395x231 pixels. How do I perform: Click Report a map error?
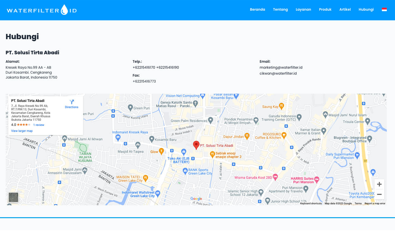pyautogui.click(x=375, y=204)
